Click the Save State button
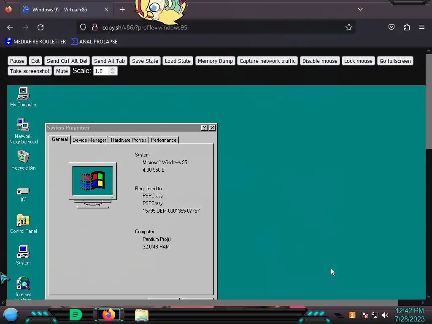The image size is (432, 324). [x=145, y=61]
